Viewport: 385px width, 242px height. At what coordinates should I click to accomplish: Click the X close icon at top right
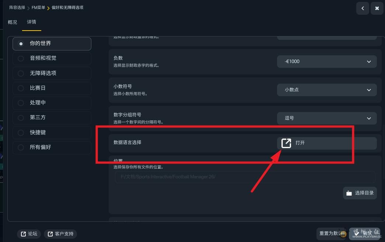point(377,8)
